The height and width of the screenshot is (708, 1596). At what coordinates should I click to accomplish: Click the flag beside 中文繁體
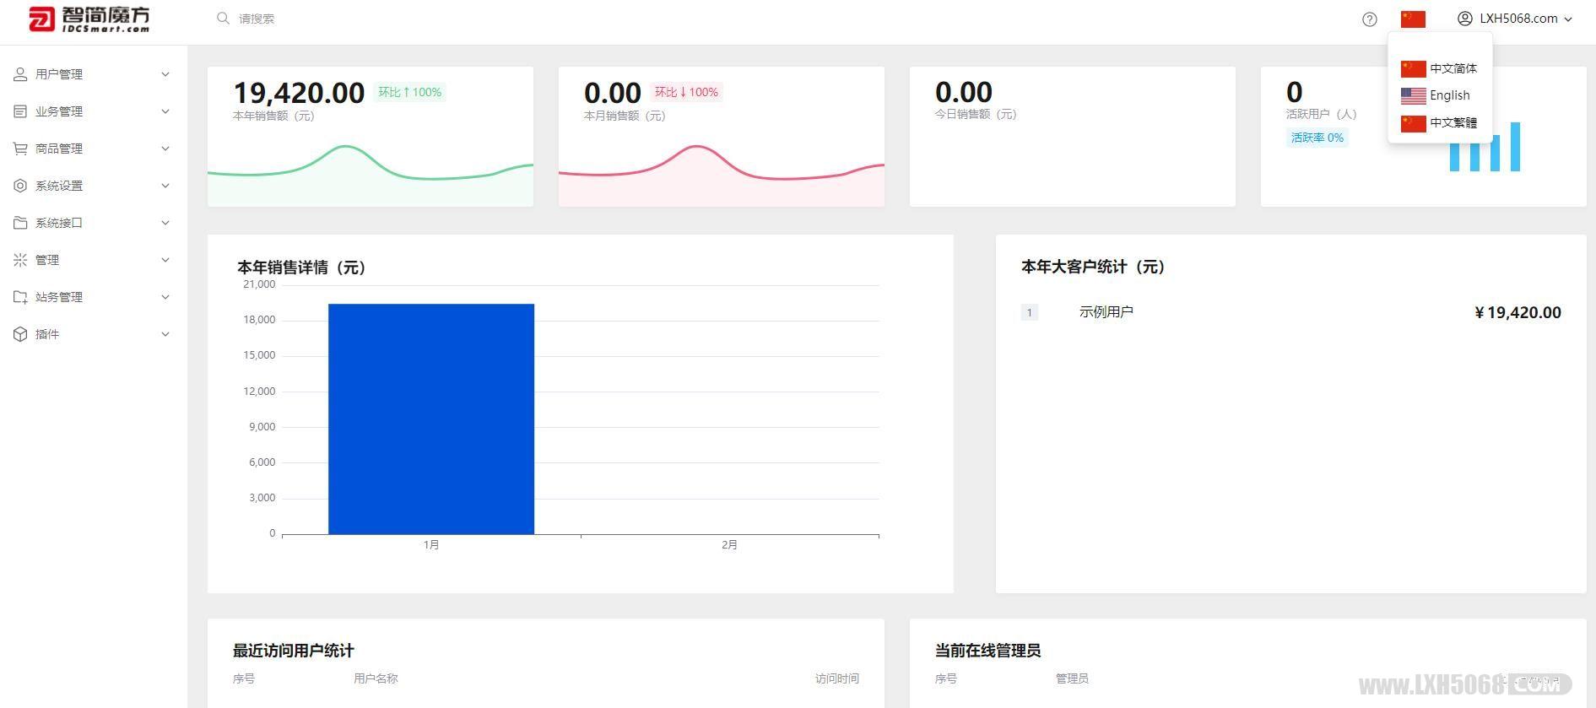coord(1413,123)
